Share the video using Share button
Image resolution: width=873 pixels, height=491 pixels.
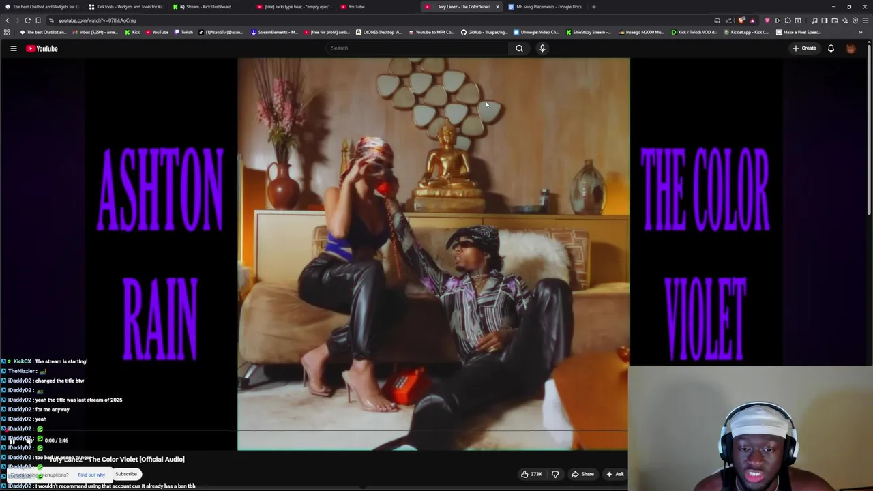(x=582, y=474)
